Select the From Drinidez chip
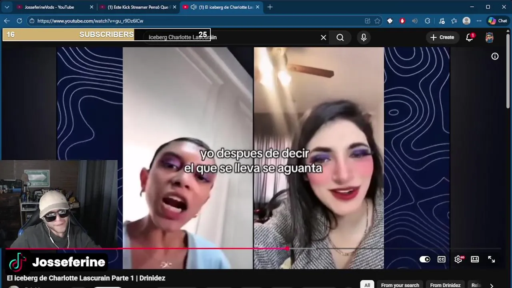 [445, 285]
